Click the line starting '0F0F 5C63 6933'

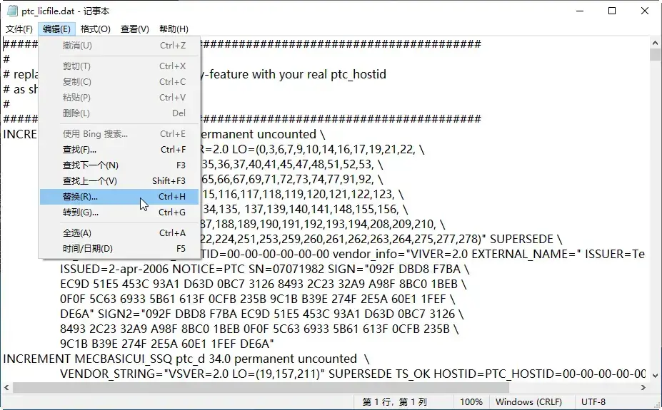click(x=258, y=299)
